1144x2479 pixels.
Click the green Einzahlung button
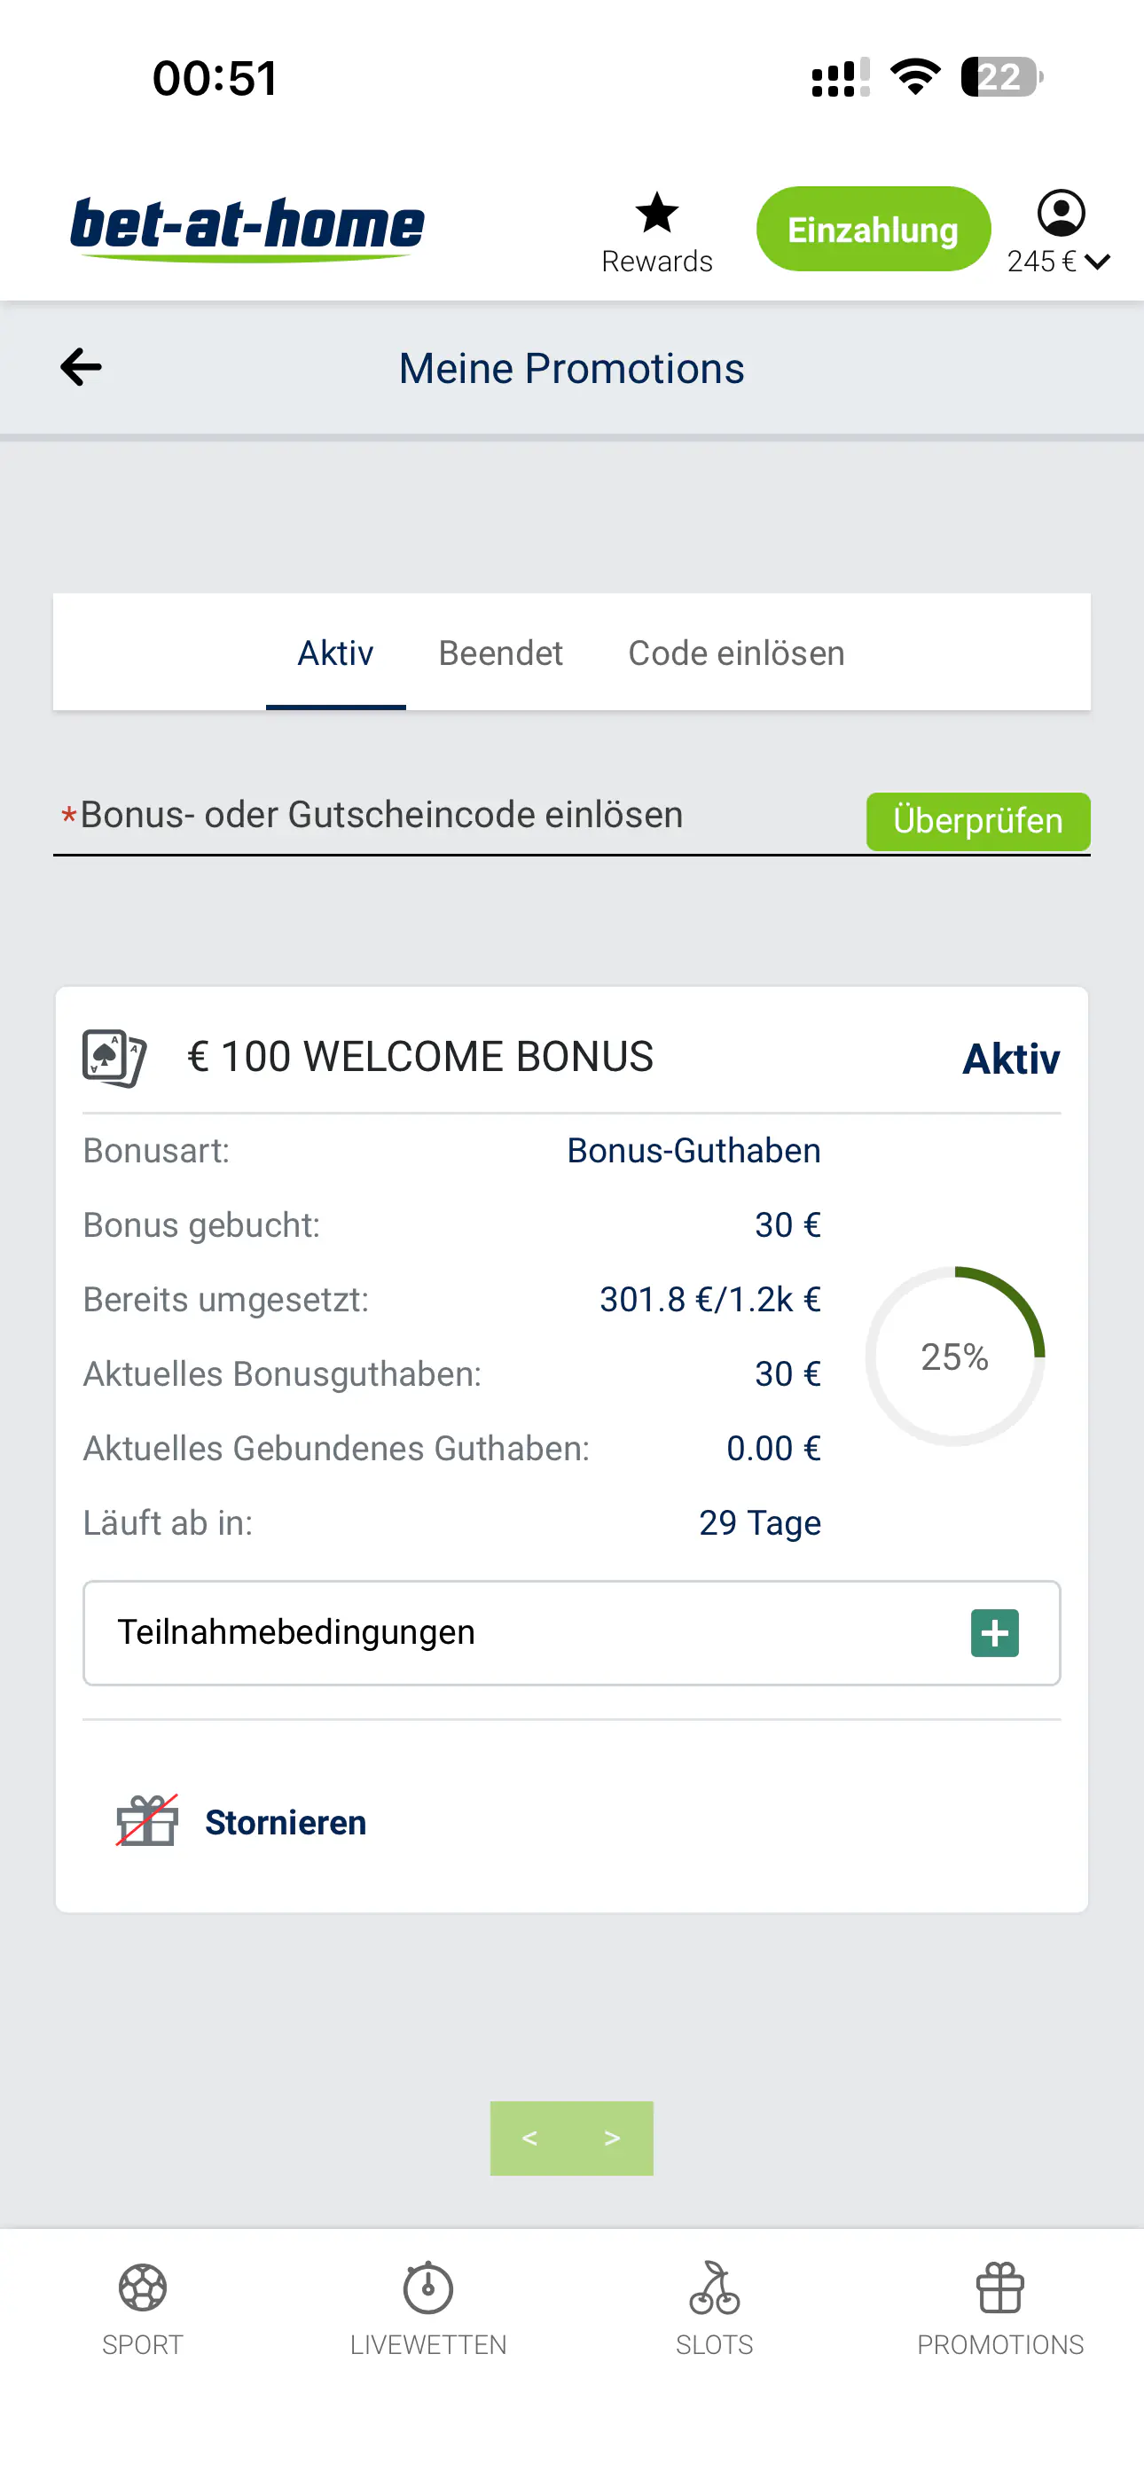tap(874, 229)
